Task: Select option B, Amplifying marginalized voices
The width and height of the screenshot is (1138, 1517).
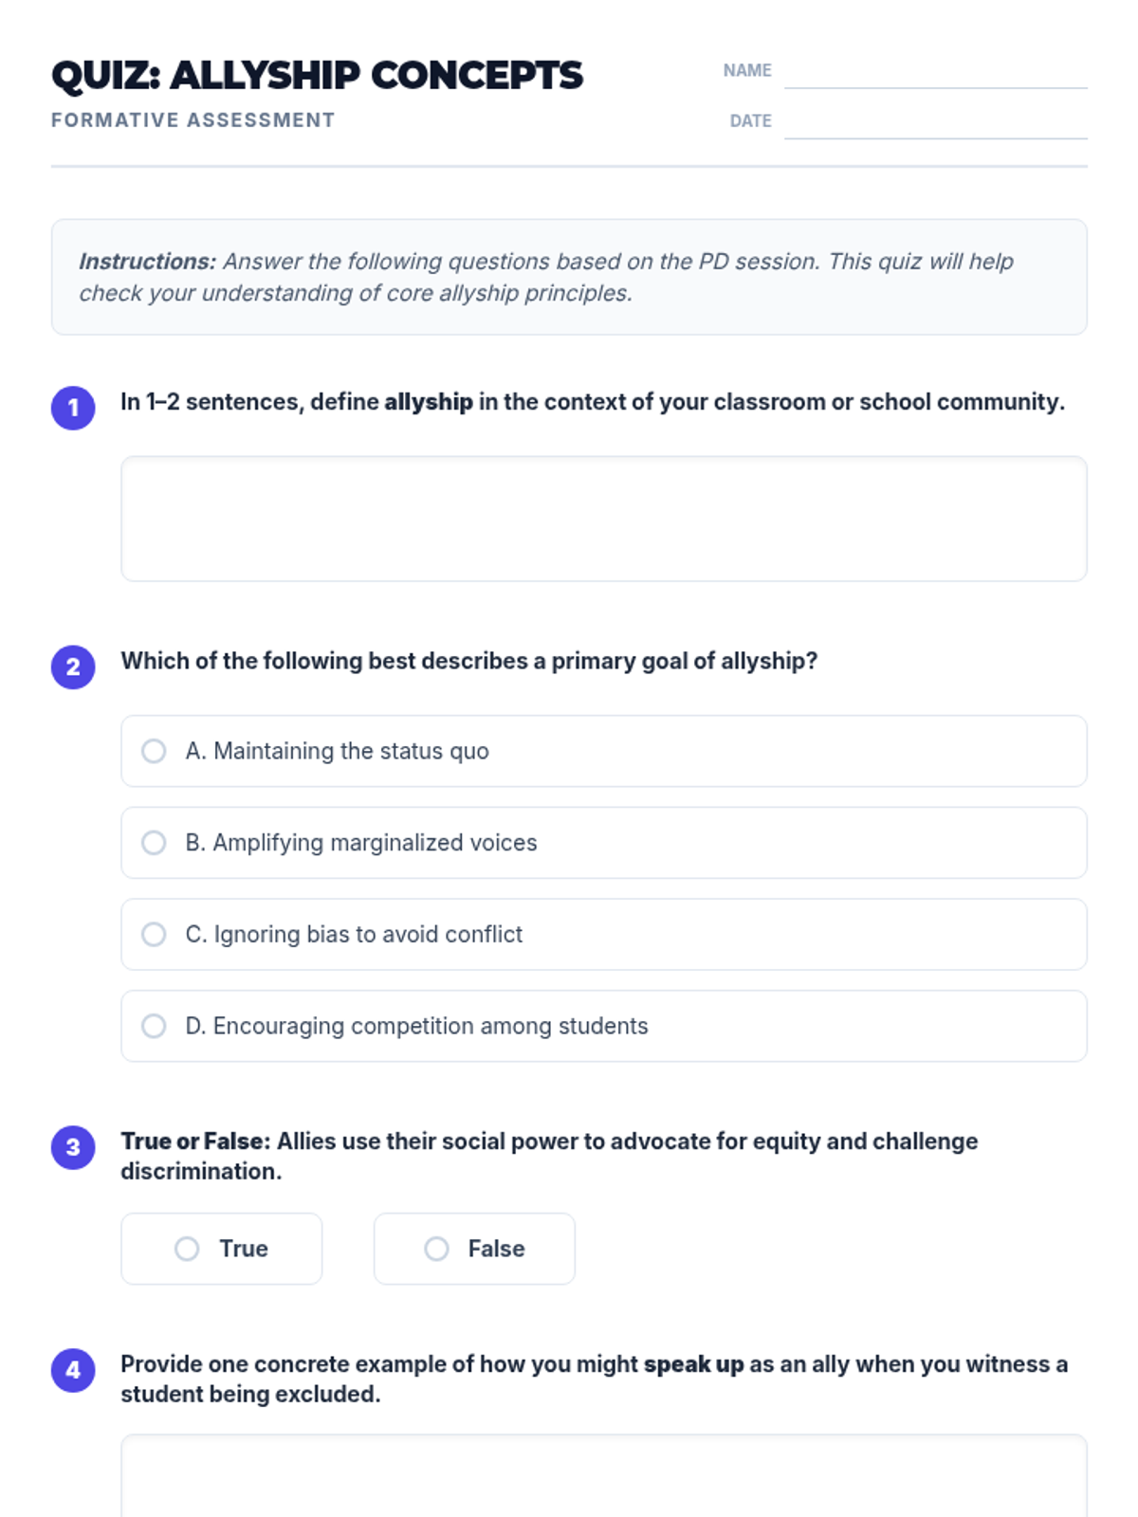Action: tap(154, 843)
